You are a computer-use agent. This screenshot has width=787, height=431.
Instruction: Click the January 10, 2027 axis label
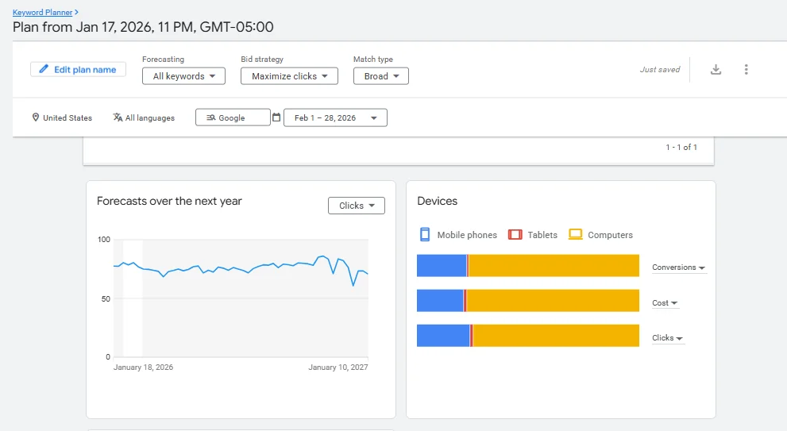tap(338, 368)
